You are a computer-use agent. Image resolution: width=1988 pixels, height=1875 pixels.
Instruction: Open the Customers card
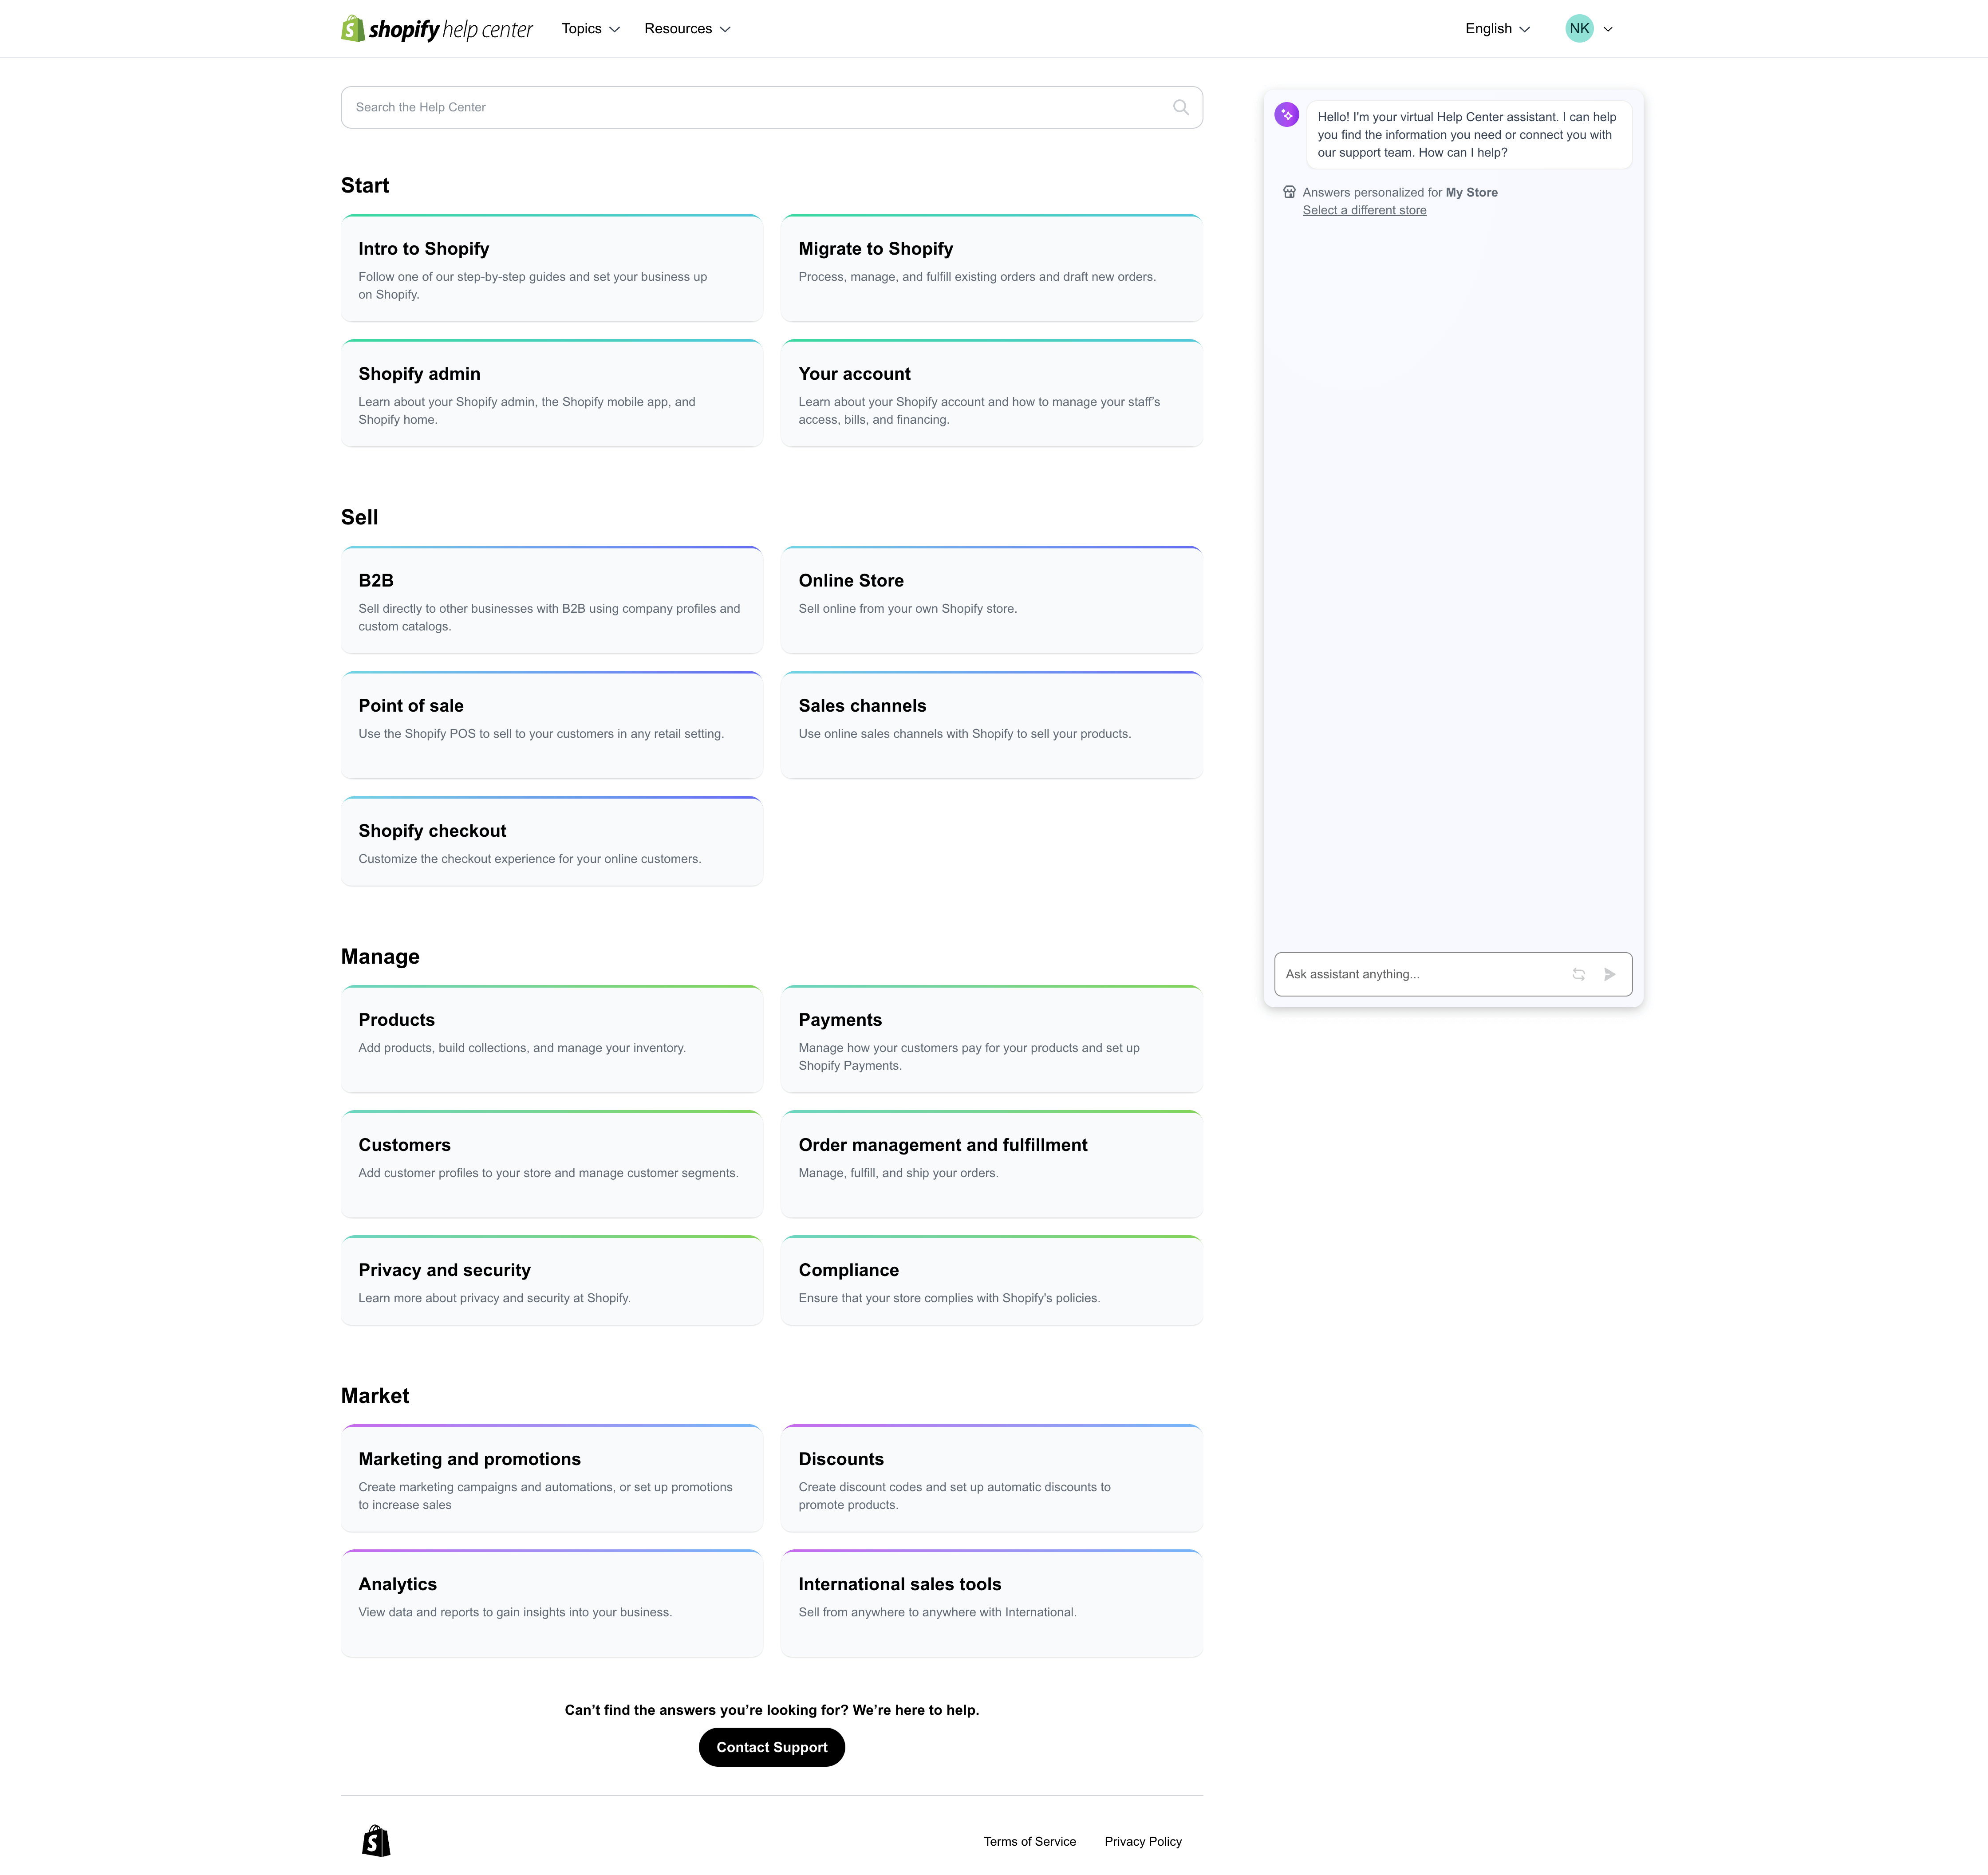click(x=552, y=1164)
